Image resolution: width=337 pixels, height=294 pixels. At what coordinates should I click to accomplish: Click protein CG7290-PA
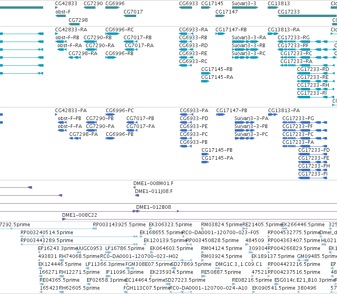click(x=100, y=126)
